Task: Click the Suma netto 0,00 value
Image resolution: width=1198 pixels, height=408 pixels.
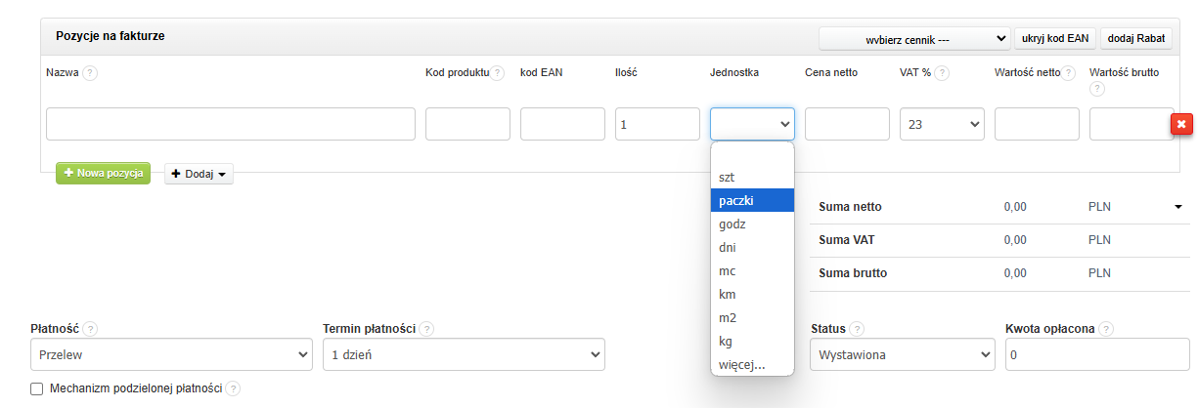Action: [x=1015, y=207]
